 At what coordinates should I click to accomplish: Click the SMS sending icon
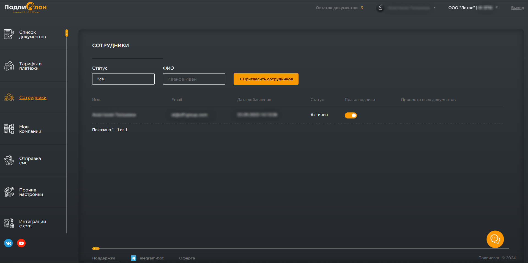click(x=9, y=160)
